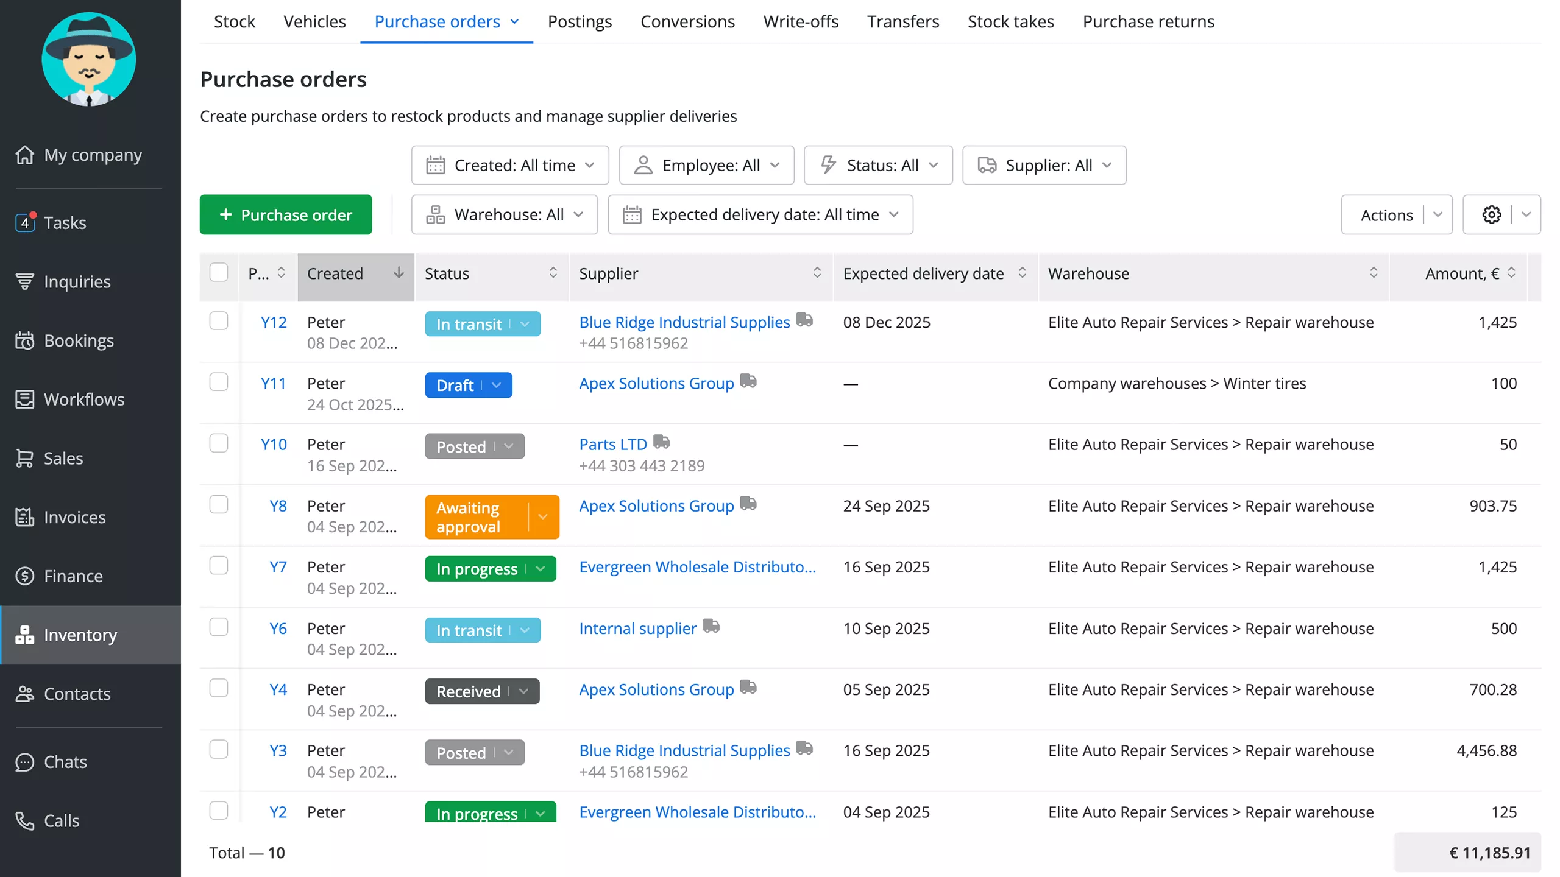Click the green Purchase order button
The image size is (1560, 877).
[286, 214]
